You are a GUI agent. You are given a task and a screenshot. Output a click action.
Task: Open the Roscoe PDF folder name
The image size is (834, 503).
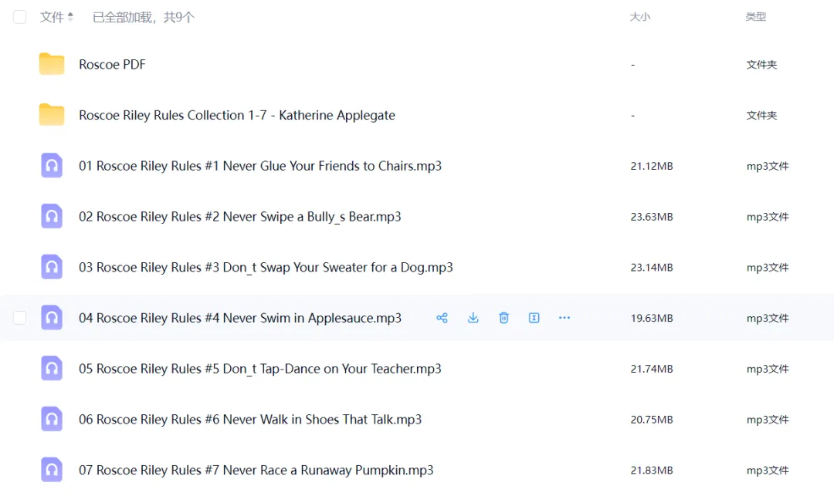point(112,64)
